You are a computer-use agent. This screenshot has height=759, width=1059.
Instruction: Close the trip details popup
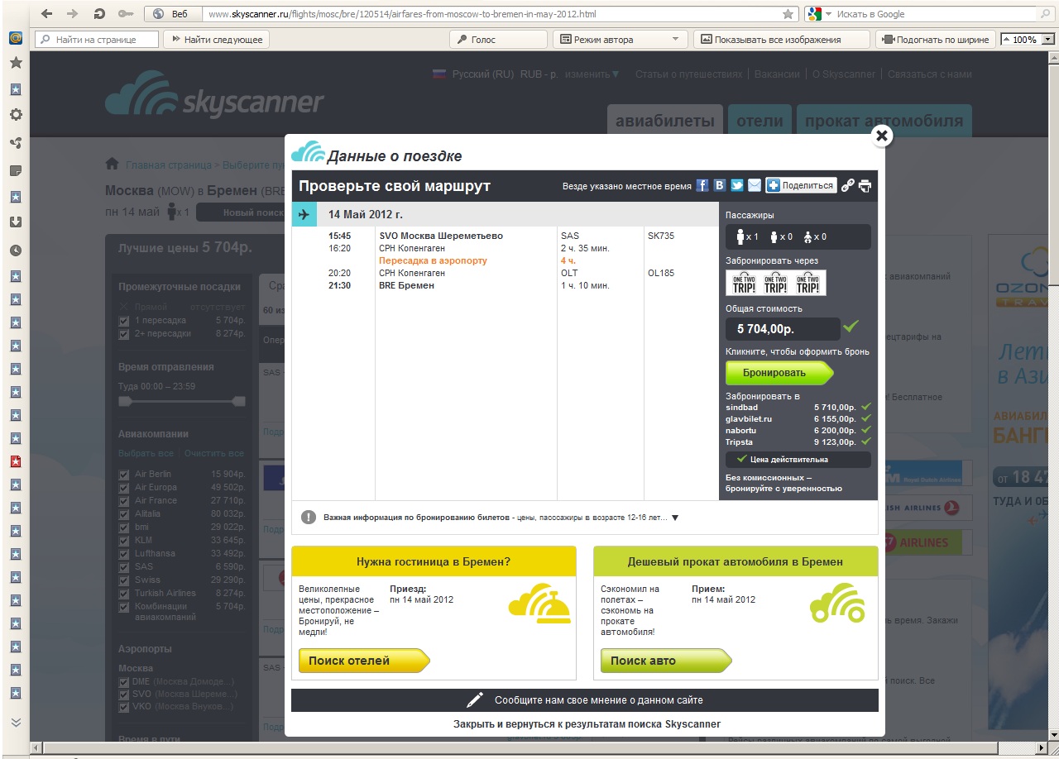(882, 136)
